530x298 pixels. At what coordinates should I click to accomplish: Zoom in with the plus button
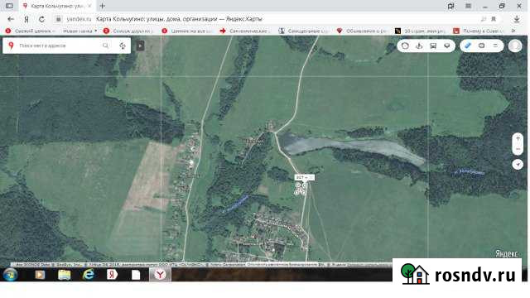tap(518, 138)
